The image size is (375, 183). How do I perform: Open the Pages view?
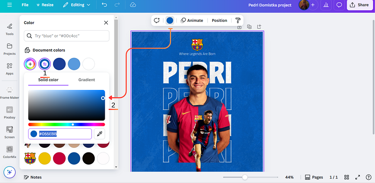pyautogui.click(x=314, y=177)
